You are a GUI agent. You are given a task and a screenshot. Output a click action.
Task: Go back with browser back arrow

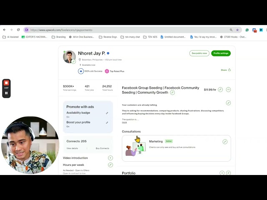[x=5, y=30]
